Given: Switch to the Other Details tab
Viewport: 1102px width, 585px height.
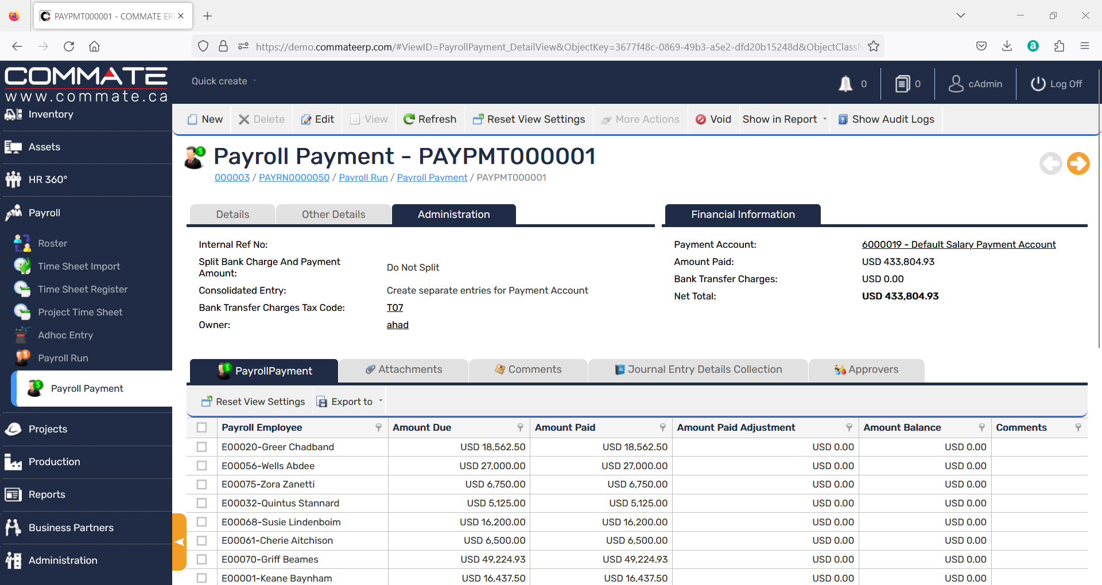Looking at the screenshot, I should [333, 214].
